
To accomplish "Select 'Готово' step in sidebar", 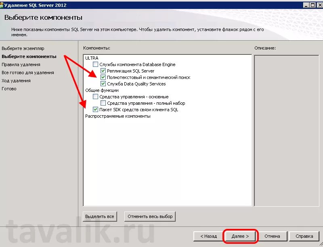I will point(9,89).
